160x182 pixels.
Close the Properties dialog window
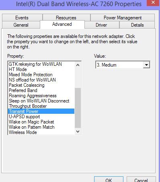(153, 3)
